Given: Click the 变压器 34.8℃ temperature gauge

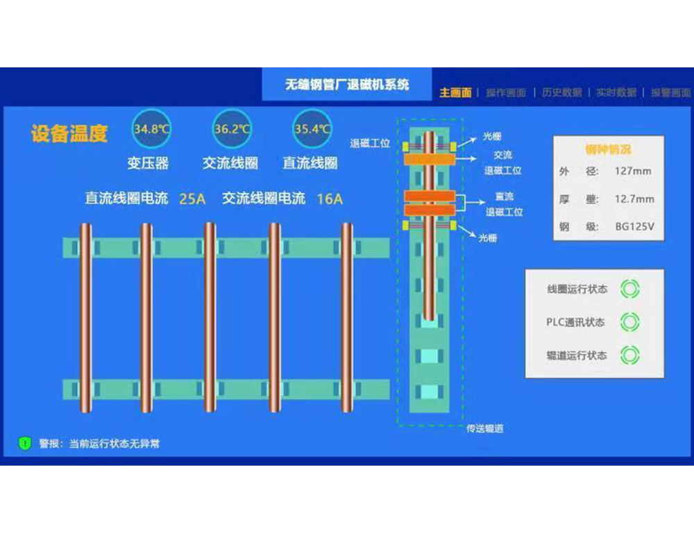Looking at the screenshot, I should pyautogui.click(x=152, y=129).
